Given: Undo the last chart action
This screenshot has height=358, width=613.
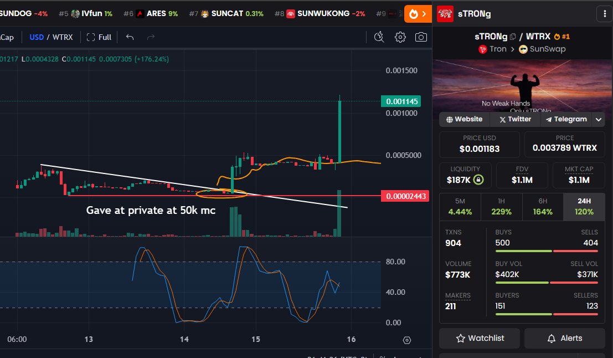Looking at the screenshot, I should click(130, 37).
